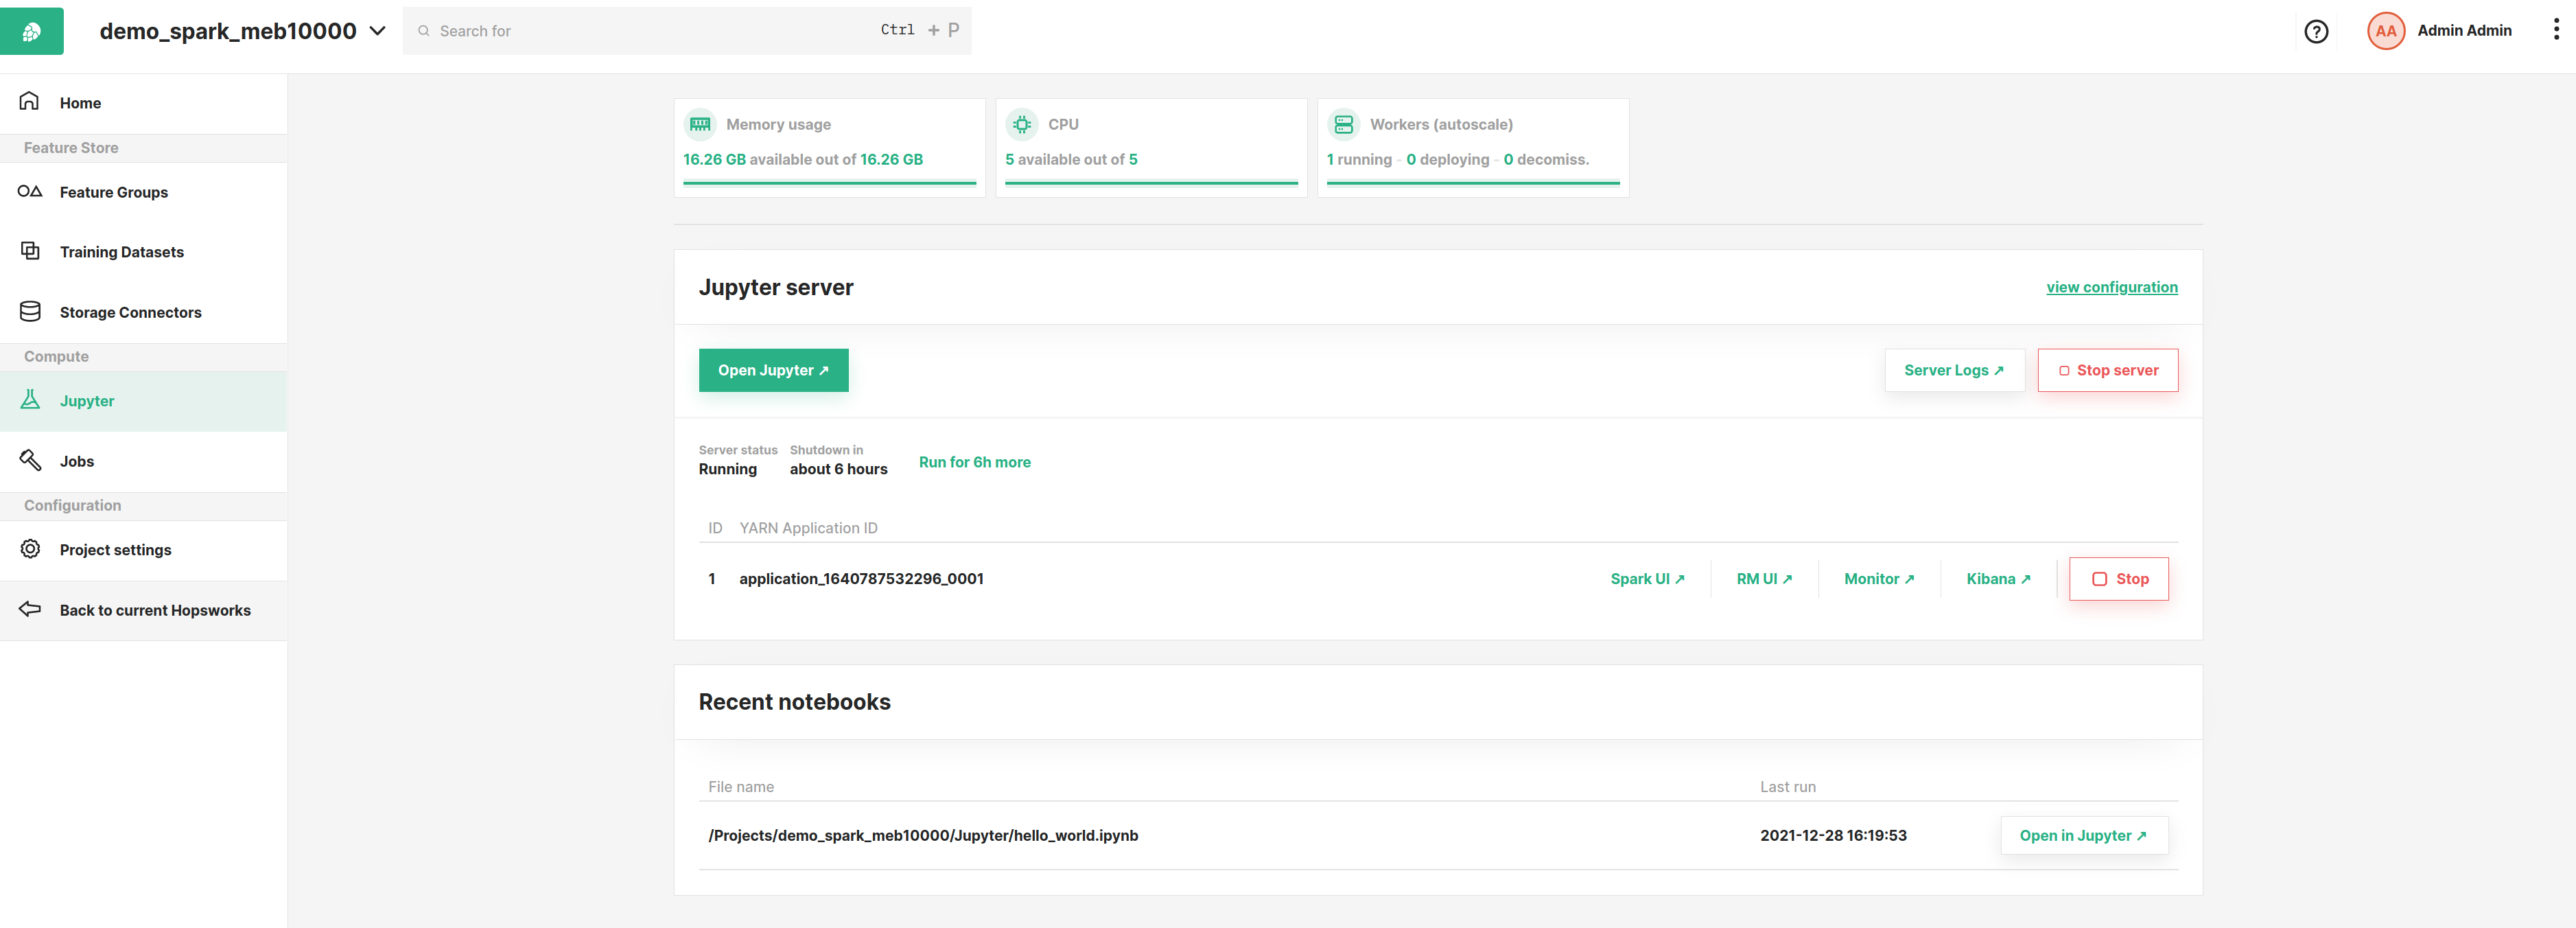Click the Storage Connectors database icon
2576x928 pixels.
click(x=30, y=311)
